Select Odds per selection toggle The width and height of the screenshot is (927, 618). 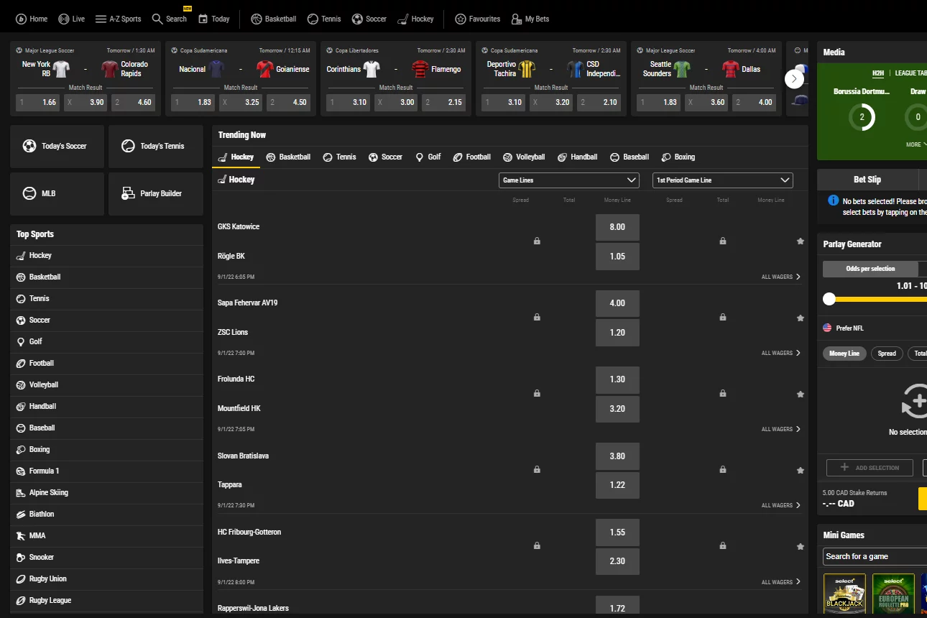(x=870, y=269)
